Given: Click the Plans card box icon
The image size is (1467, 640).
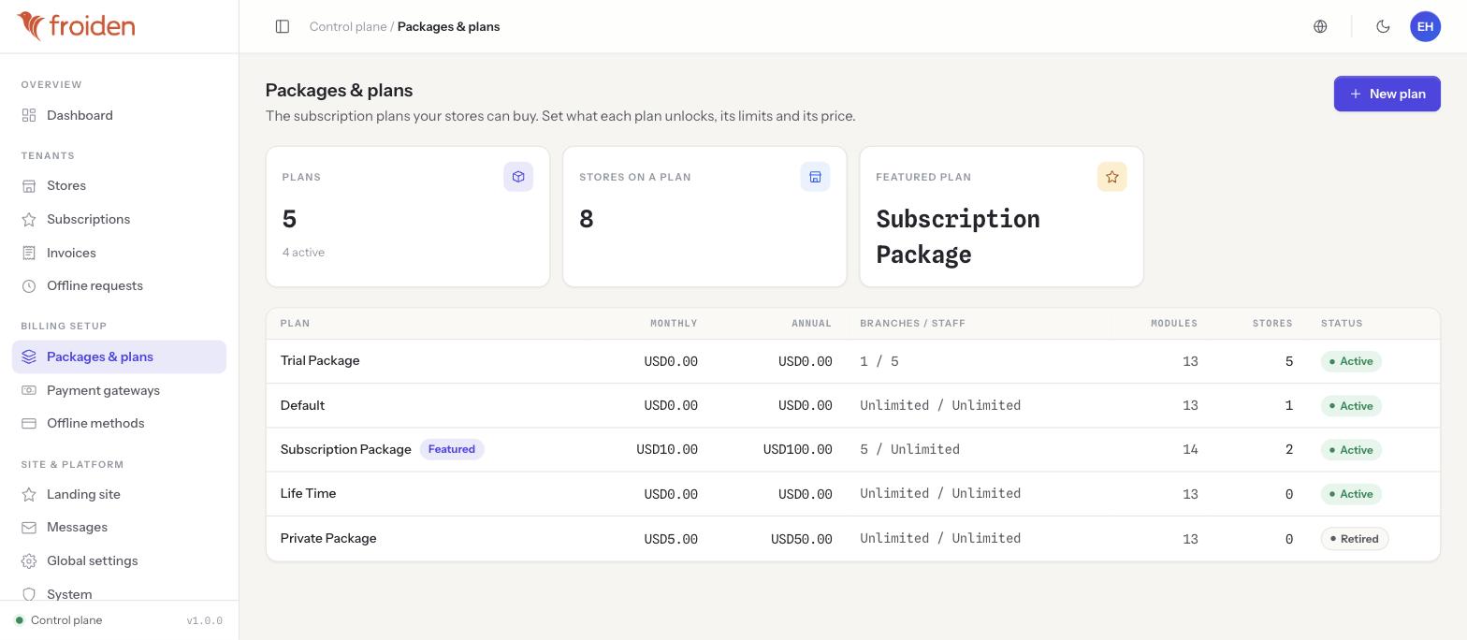Looking at the screenshot, I should [x=518, y=177].
